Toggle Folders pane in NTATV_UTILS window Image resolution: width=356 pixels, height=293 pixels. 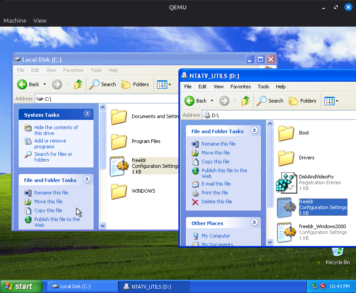click(303, 101)
